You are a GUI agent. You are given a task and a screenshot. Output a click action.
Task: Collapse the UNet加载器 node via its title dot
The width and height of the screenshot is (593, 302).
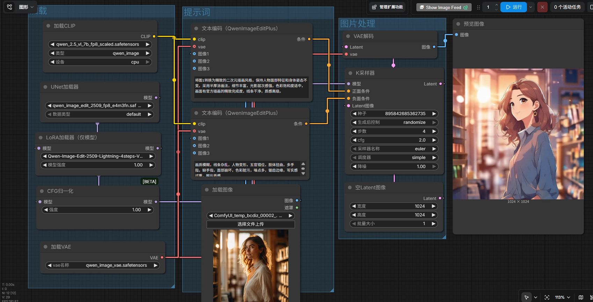tap(45, 87)
